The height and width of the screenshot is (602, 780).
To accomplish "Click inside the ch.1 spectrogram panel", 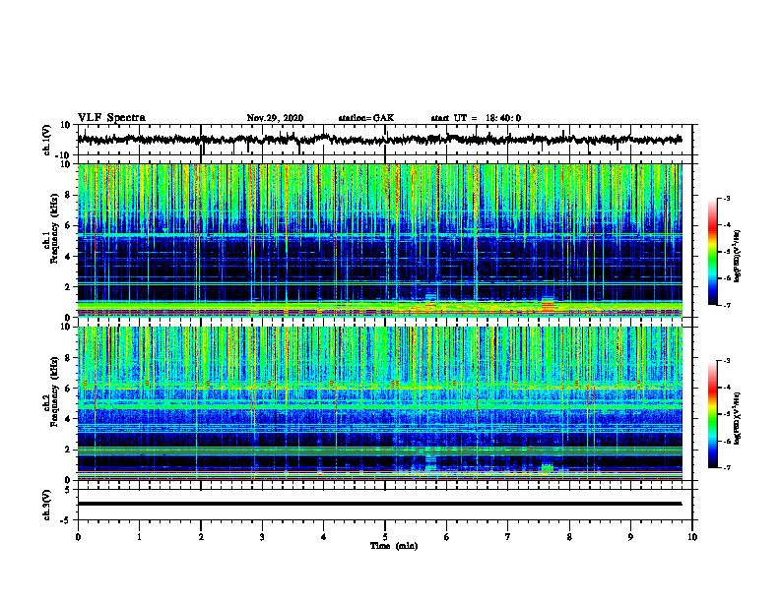I will pos(380,240).
